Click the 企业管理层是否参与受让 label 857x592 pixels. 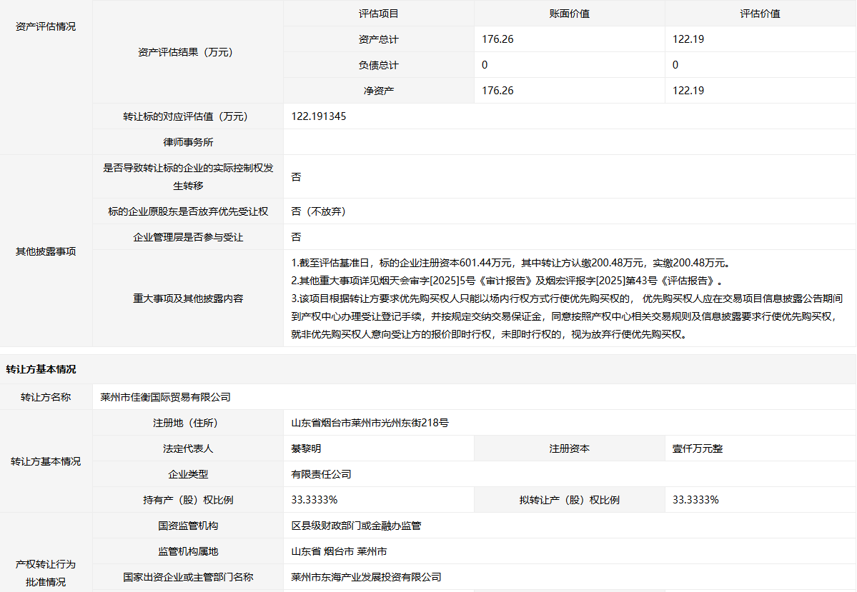(188, 237)
